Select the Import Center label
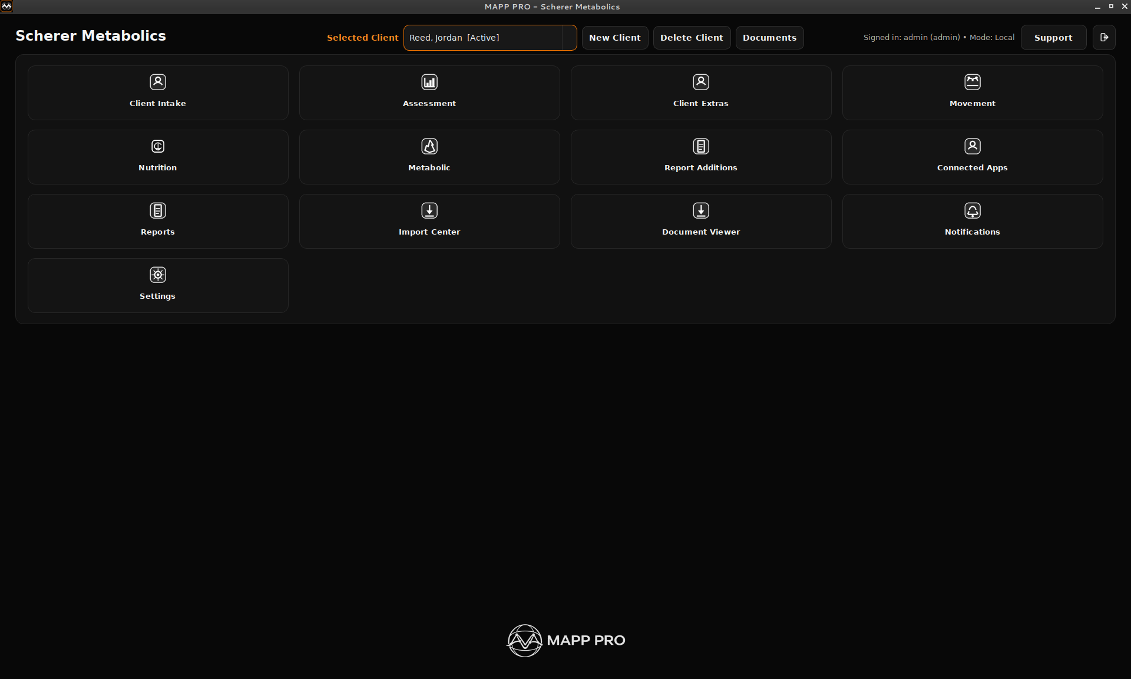 [429, 232]
